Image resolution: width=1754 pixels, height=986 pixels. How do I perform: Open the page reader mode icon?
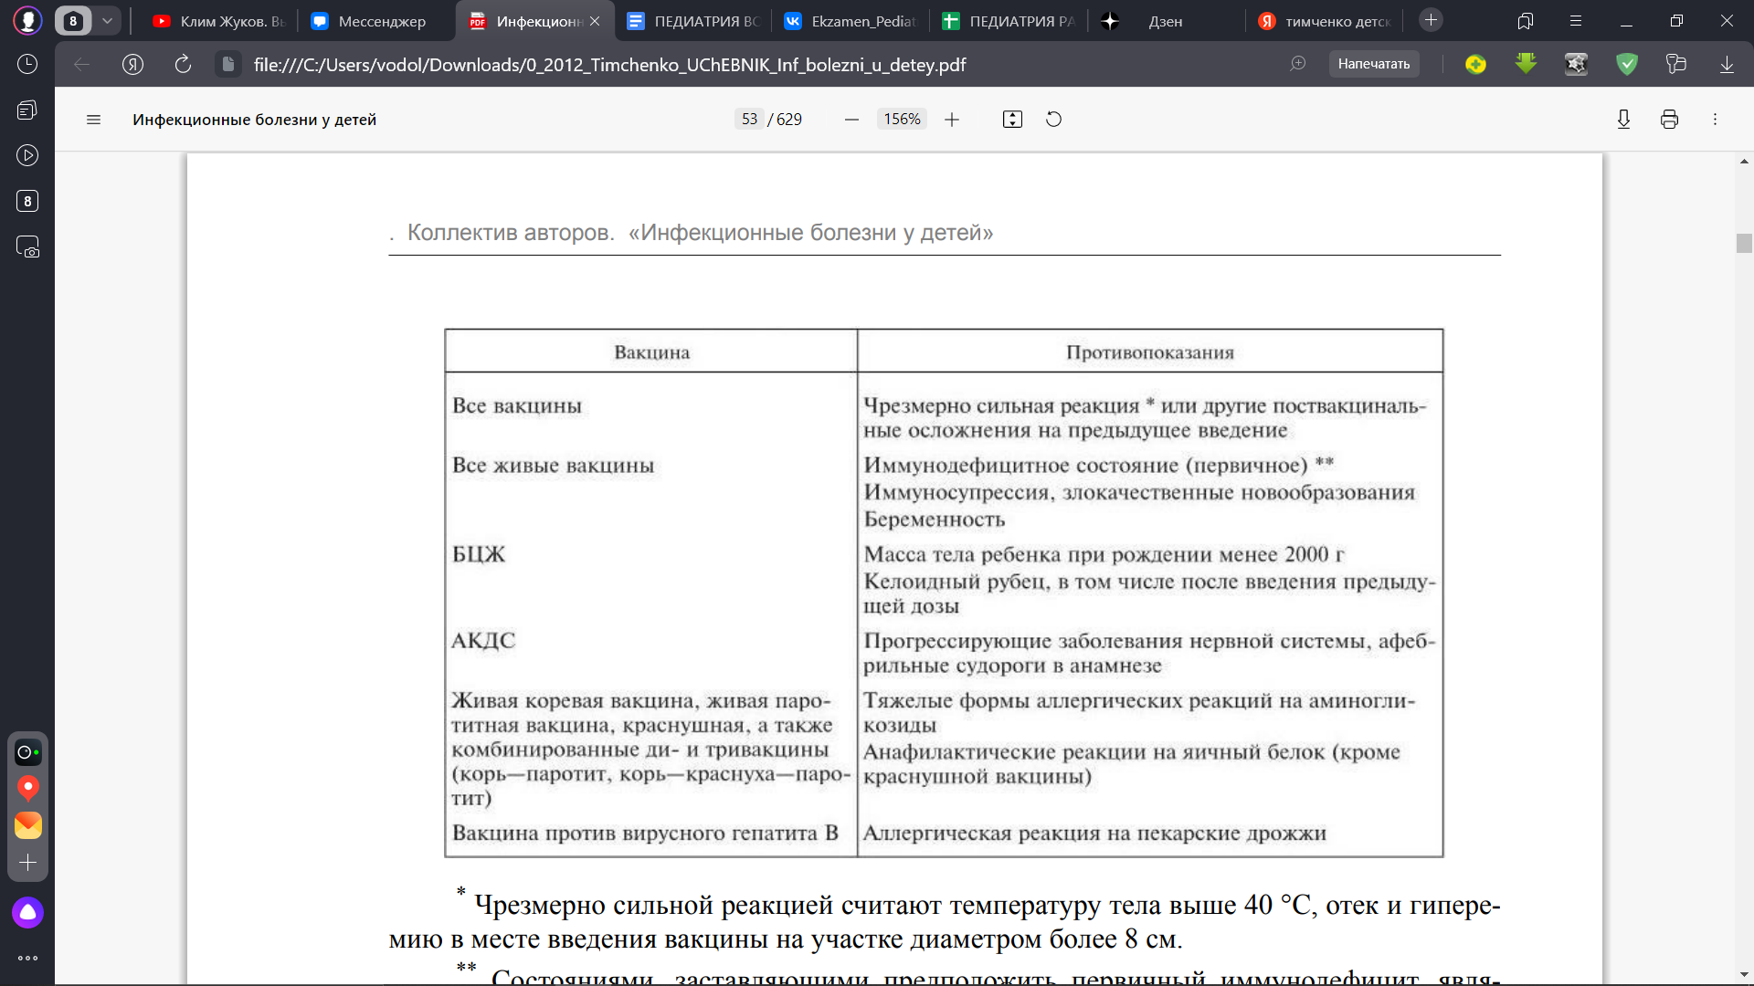(x=1297, y=64)
